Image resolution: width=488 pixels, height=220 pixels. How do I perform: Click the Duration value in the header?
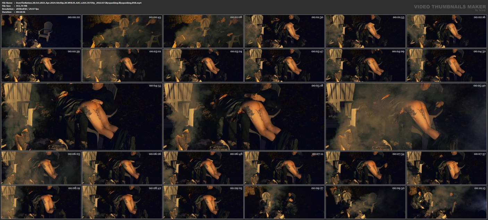[x=21, y=12]
